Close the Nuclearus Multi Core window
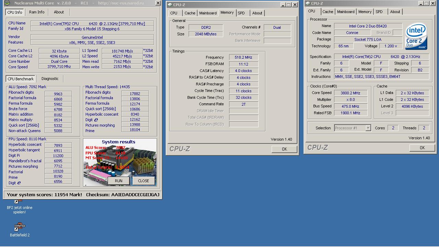Image resolution: width=439 pixels, height=247 pixels. click(158, 3)
